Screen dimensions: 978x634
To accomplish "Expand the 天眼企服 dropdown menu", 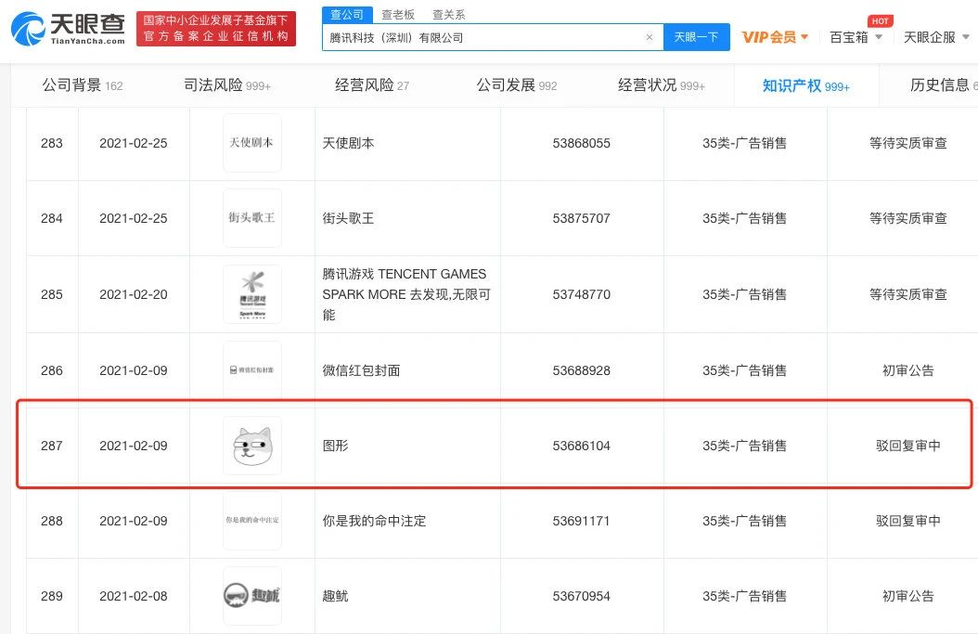I will (x=936, y=37).
